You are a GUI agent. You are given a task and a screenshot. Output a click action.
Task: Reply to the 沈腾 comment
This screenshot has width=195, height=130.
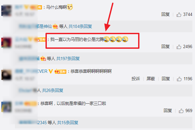[x=165, y=46]
